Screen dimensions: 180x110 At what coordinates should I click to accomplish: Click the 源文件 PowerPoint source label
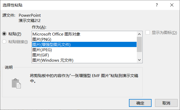pos(22,18)
